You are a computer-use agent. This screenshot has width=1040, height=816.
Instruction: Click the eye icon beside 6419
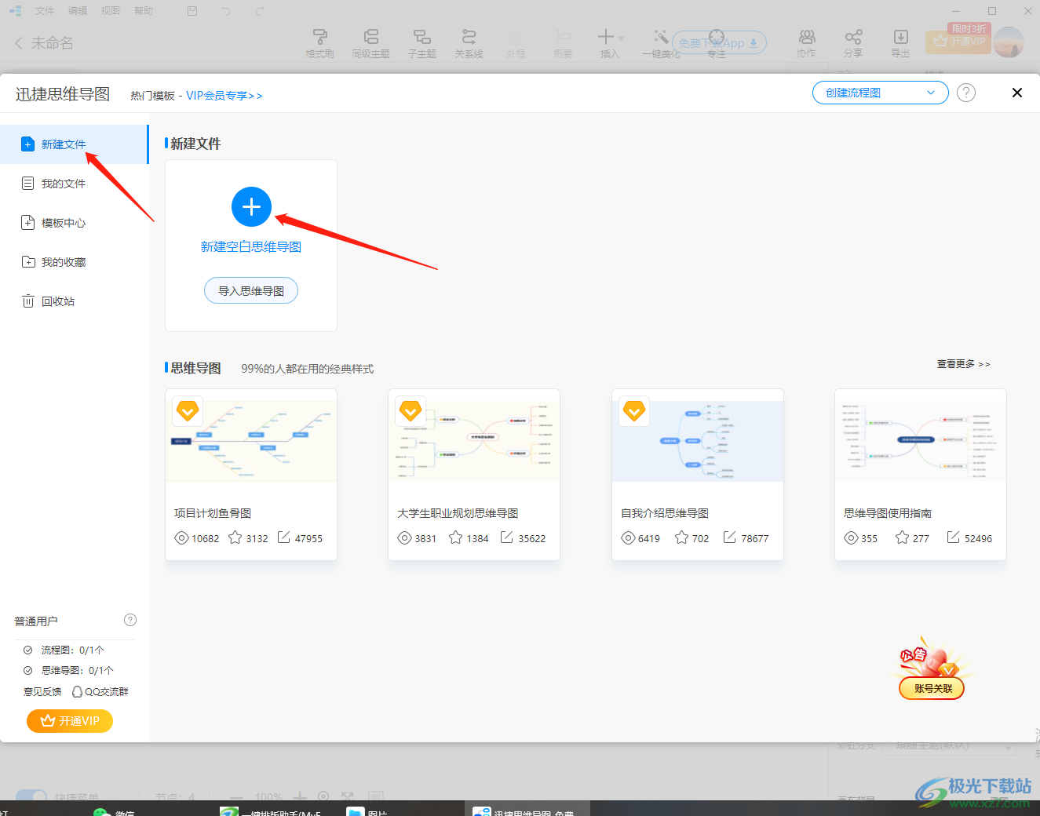coord(628,538)
